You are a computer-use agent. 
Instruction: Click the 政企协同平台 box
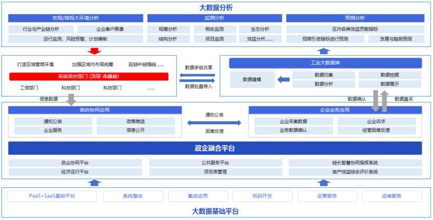coord(75,163)
